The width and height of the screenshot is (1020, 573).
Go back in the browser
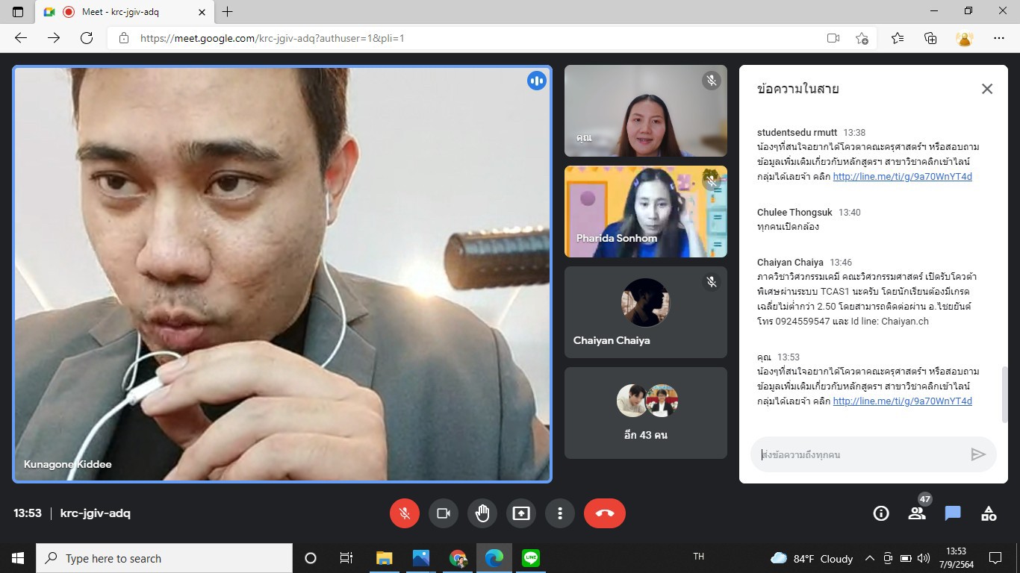tap(21, 38)
